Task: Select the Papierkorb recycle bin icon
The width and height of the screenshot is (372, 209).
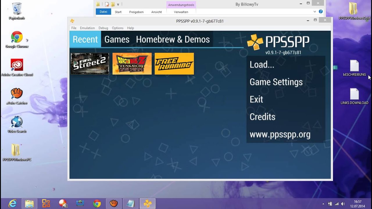Action: (17, 11)
